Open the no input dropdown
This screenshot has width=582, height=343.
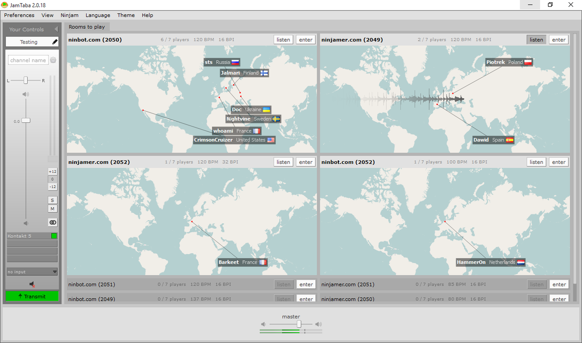[32, 272]
